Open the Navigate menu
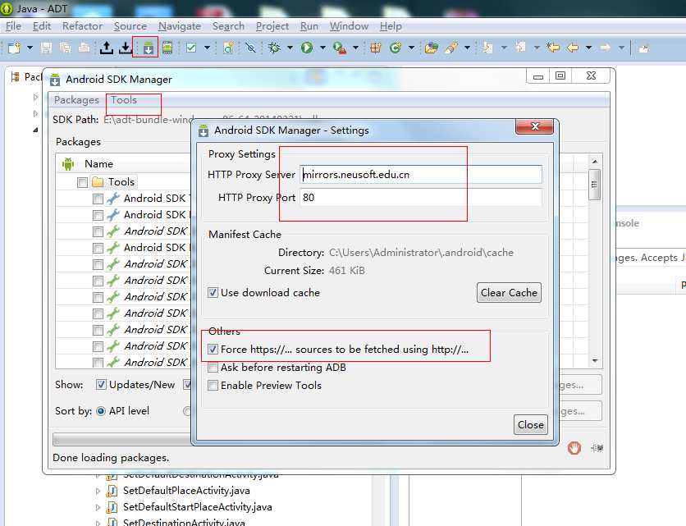Viewport: 686px width, 526px height. pos(180,26)
